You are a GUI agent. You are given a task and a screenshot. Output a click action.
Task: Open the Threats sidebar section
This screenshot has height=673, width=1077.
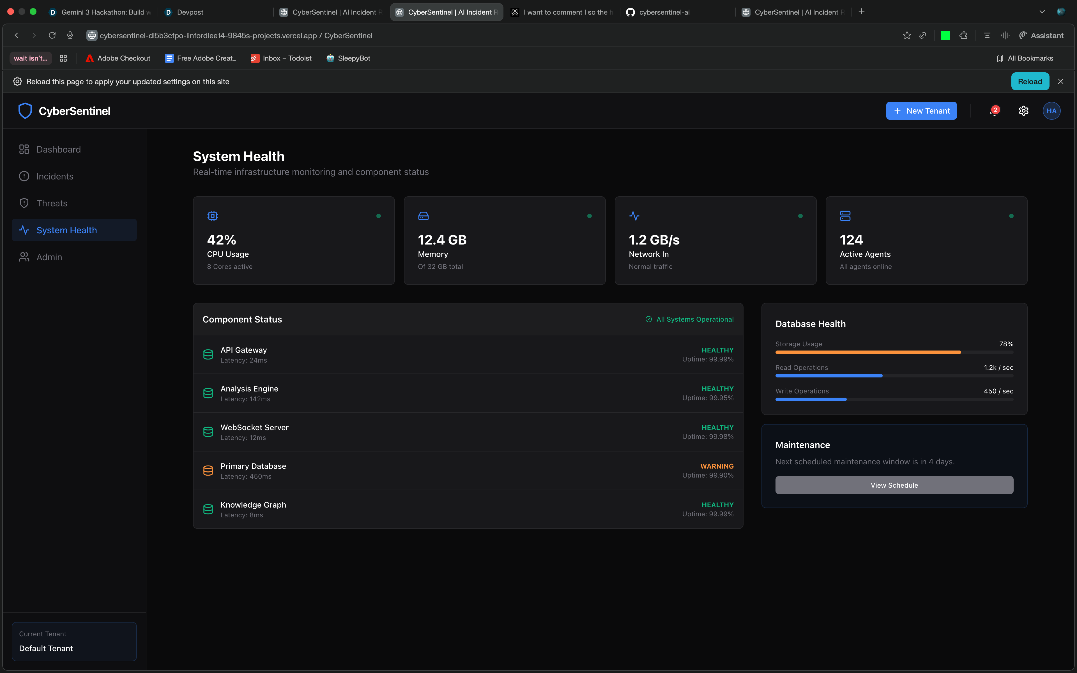(52, 203)
